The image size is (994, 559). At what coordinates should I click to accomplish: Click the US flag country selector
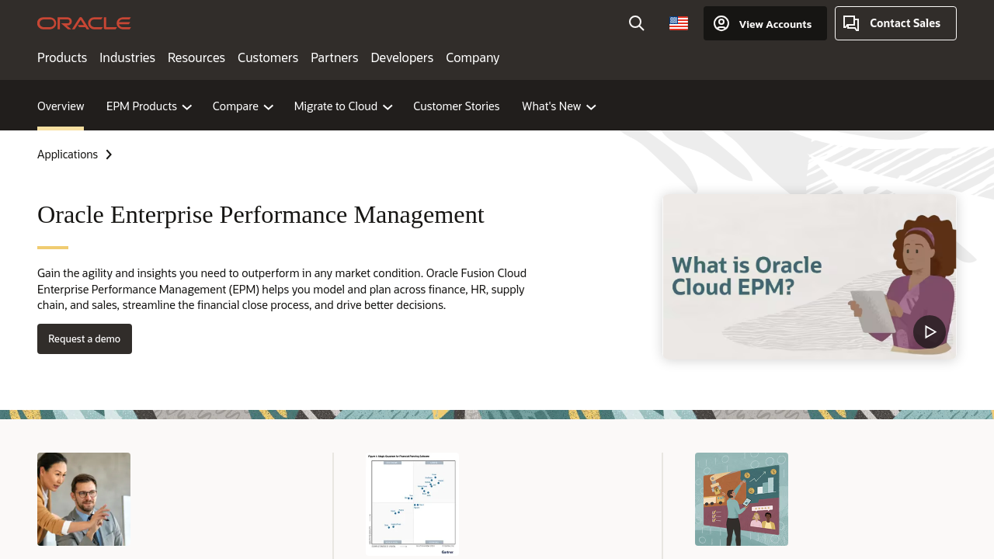point(679,23)
